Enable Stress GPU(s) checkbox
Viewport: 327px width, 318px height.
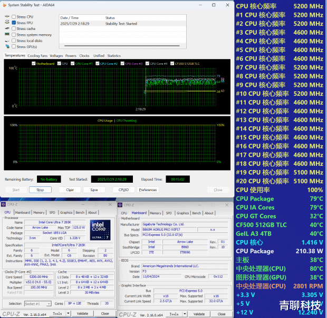click(14, 47)
